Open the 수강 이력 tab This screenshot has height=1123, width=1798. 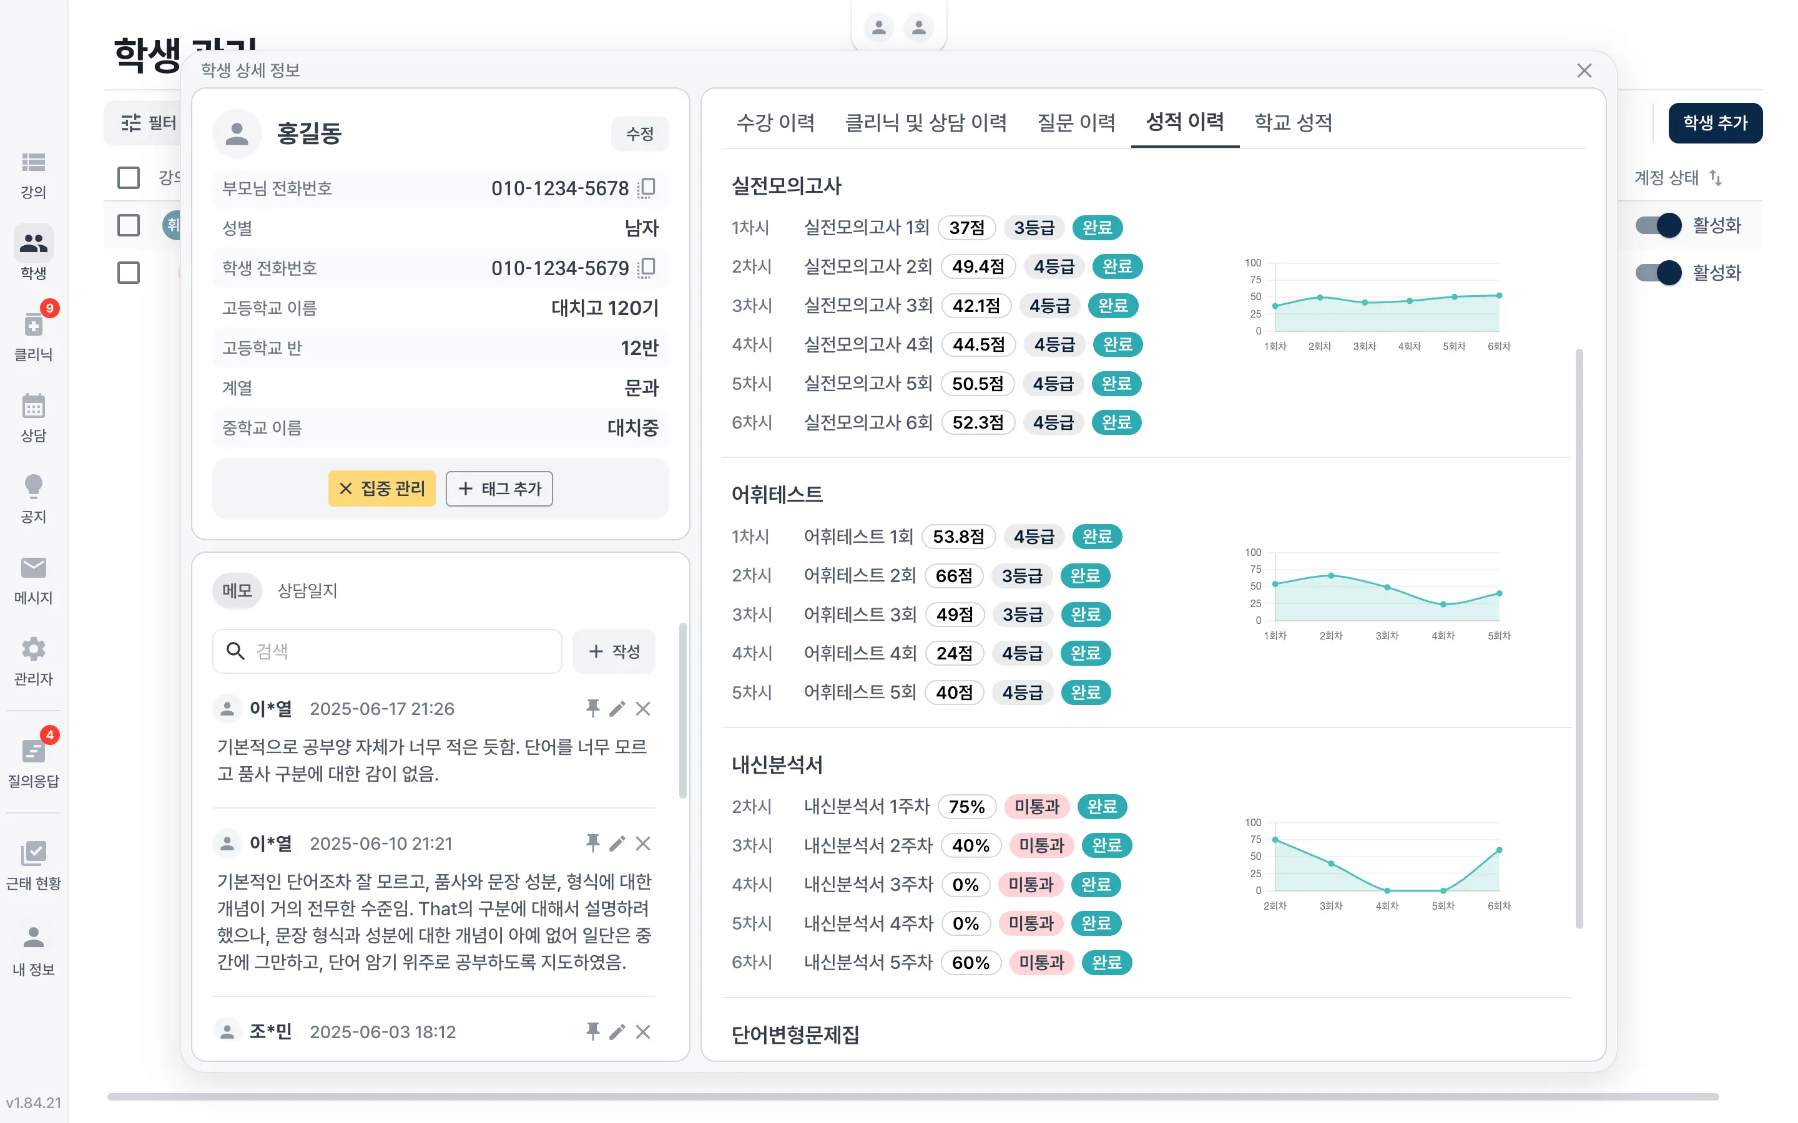coord(775,122)
